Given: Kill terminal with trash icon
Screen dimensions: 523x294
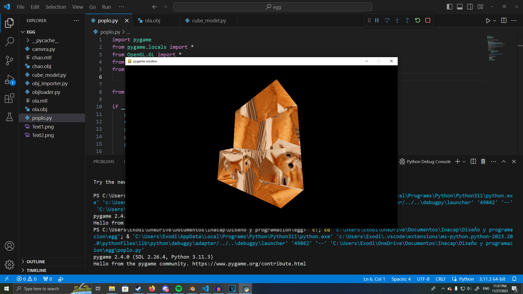Looking at the screenshot, I should tap(483, 161).
